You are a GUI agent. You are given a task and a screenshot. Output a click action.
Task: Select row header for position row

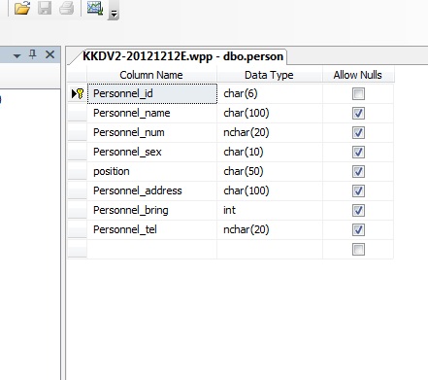78,172
